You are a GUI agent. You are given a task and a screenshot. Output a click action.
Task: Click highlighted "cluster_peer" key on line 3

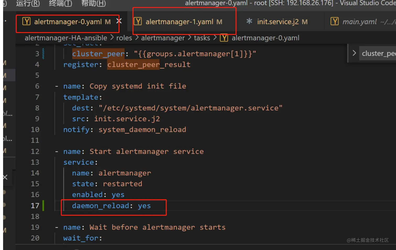[x=98, y=54]
